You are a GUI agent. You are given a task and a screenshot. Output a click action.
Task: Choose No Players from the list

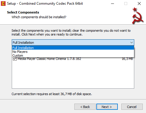tap(73, 52)
